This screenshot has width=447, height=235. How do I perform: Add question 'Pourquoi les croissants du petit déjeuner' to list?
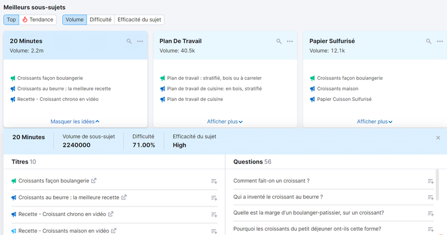point(431,229)
